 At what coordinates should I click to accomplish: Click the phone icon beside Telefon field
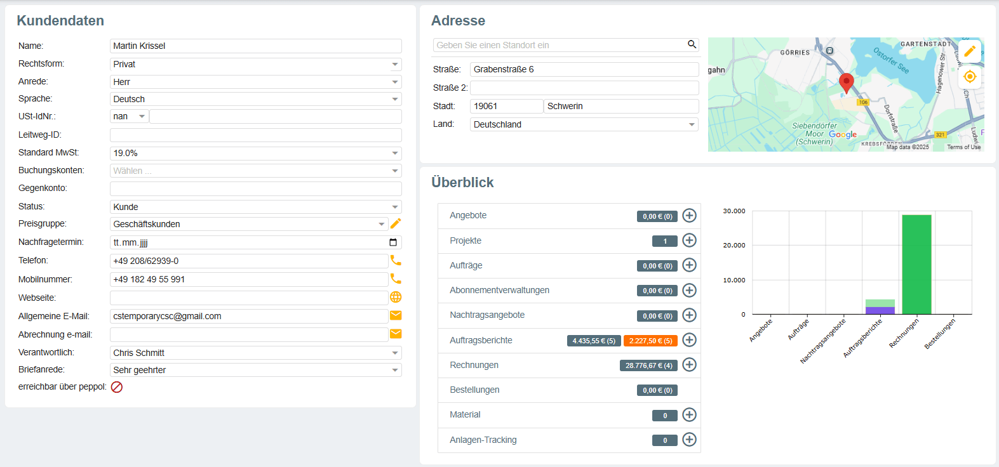point(396,260)
